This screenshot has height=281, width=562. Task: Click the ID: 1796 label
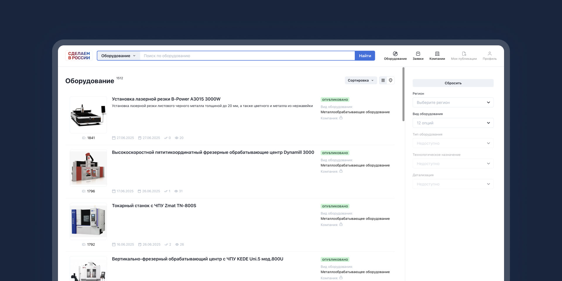(88, 191)
